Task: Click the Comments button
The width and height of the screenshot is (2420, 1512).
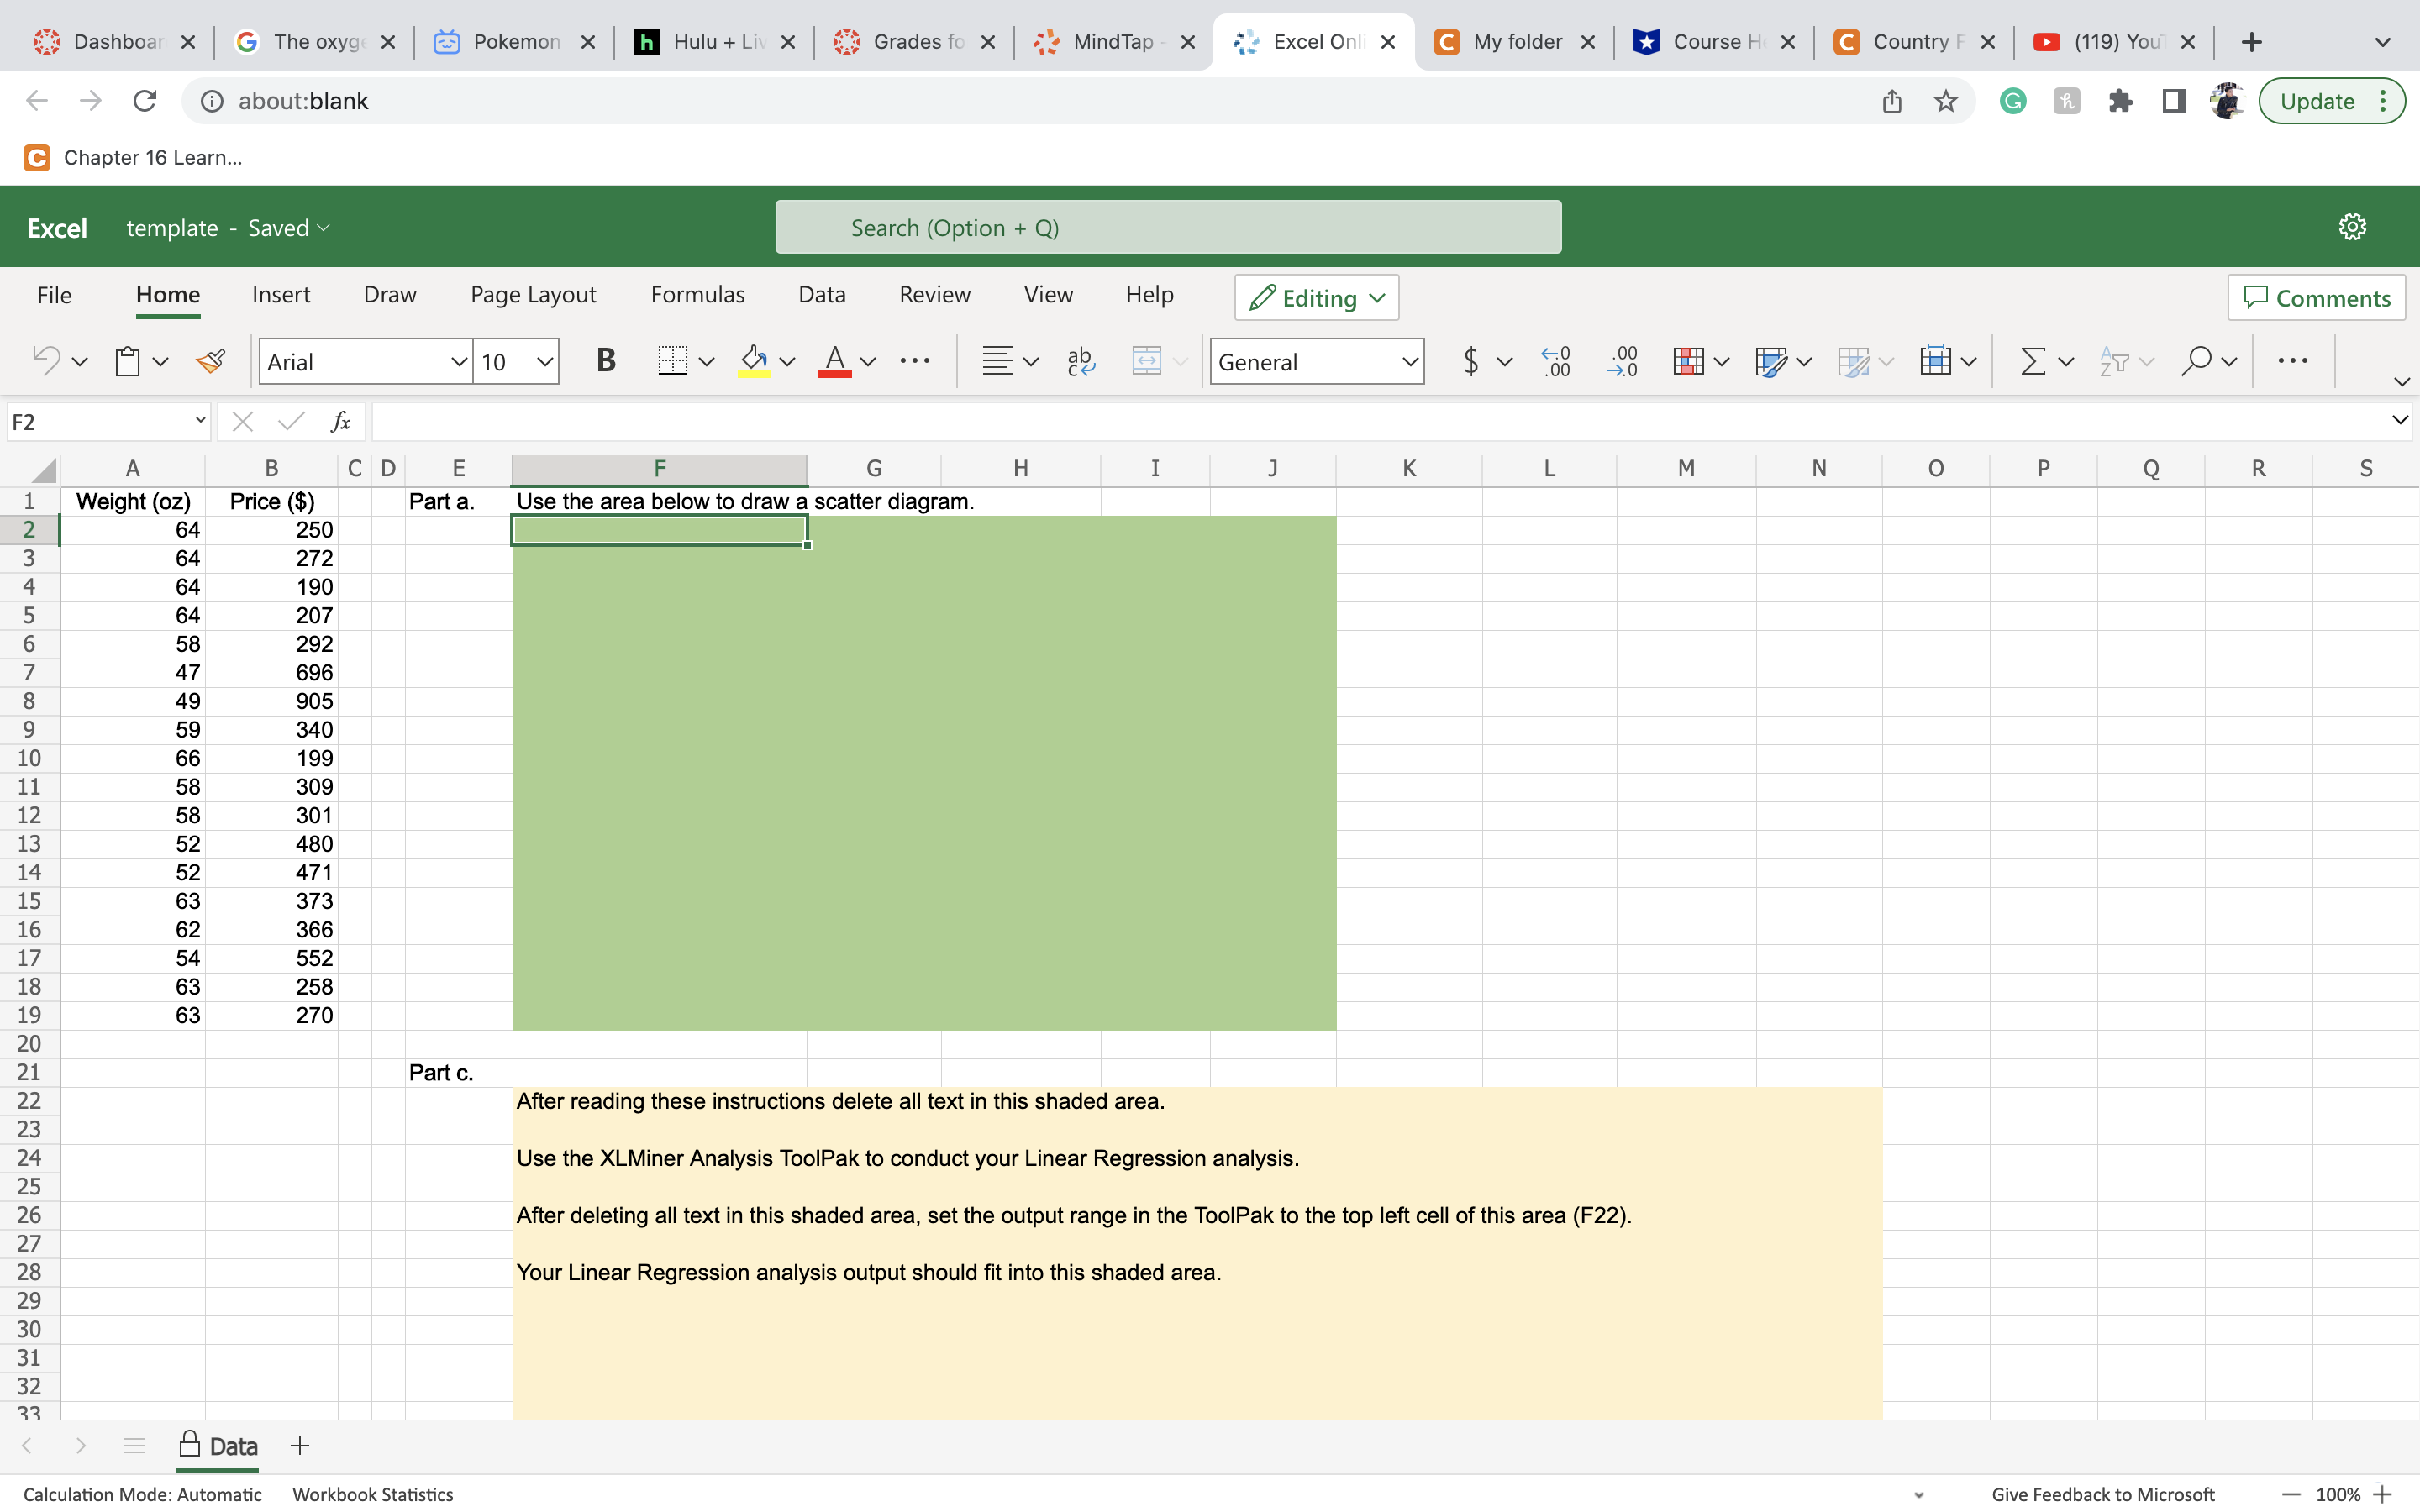Action: 2316,297
